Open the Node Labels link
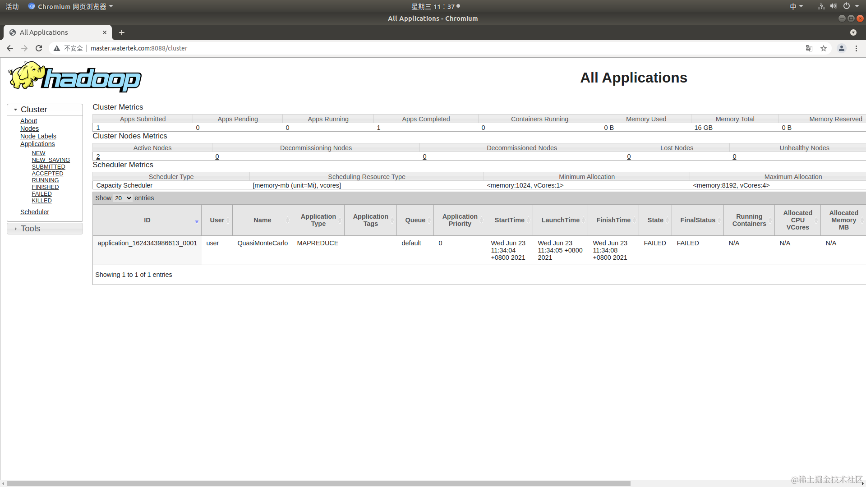The height and width of the screenshot is (487, 866). (38, 136)
